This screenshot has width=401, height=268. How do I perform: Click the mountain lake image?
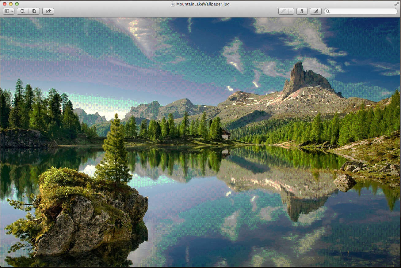pyautogui.click(x=200, y=142)
